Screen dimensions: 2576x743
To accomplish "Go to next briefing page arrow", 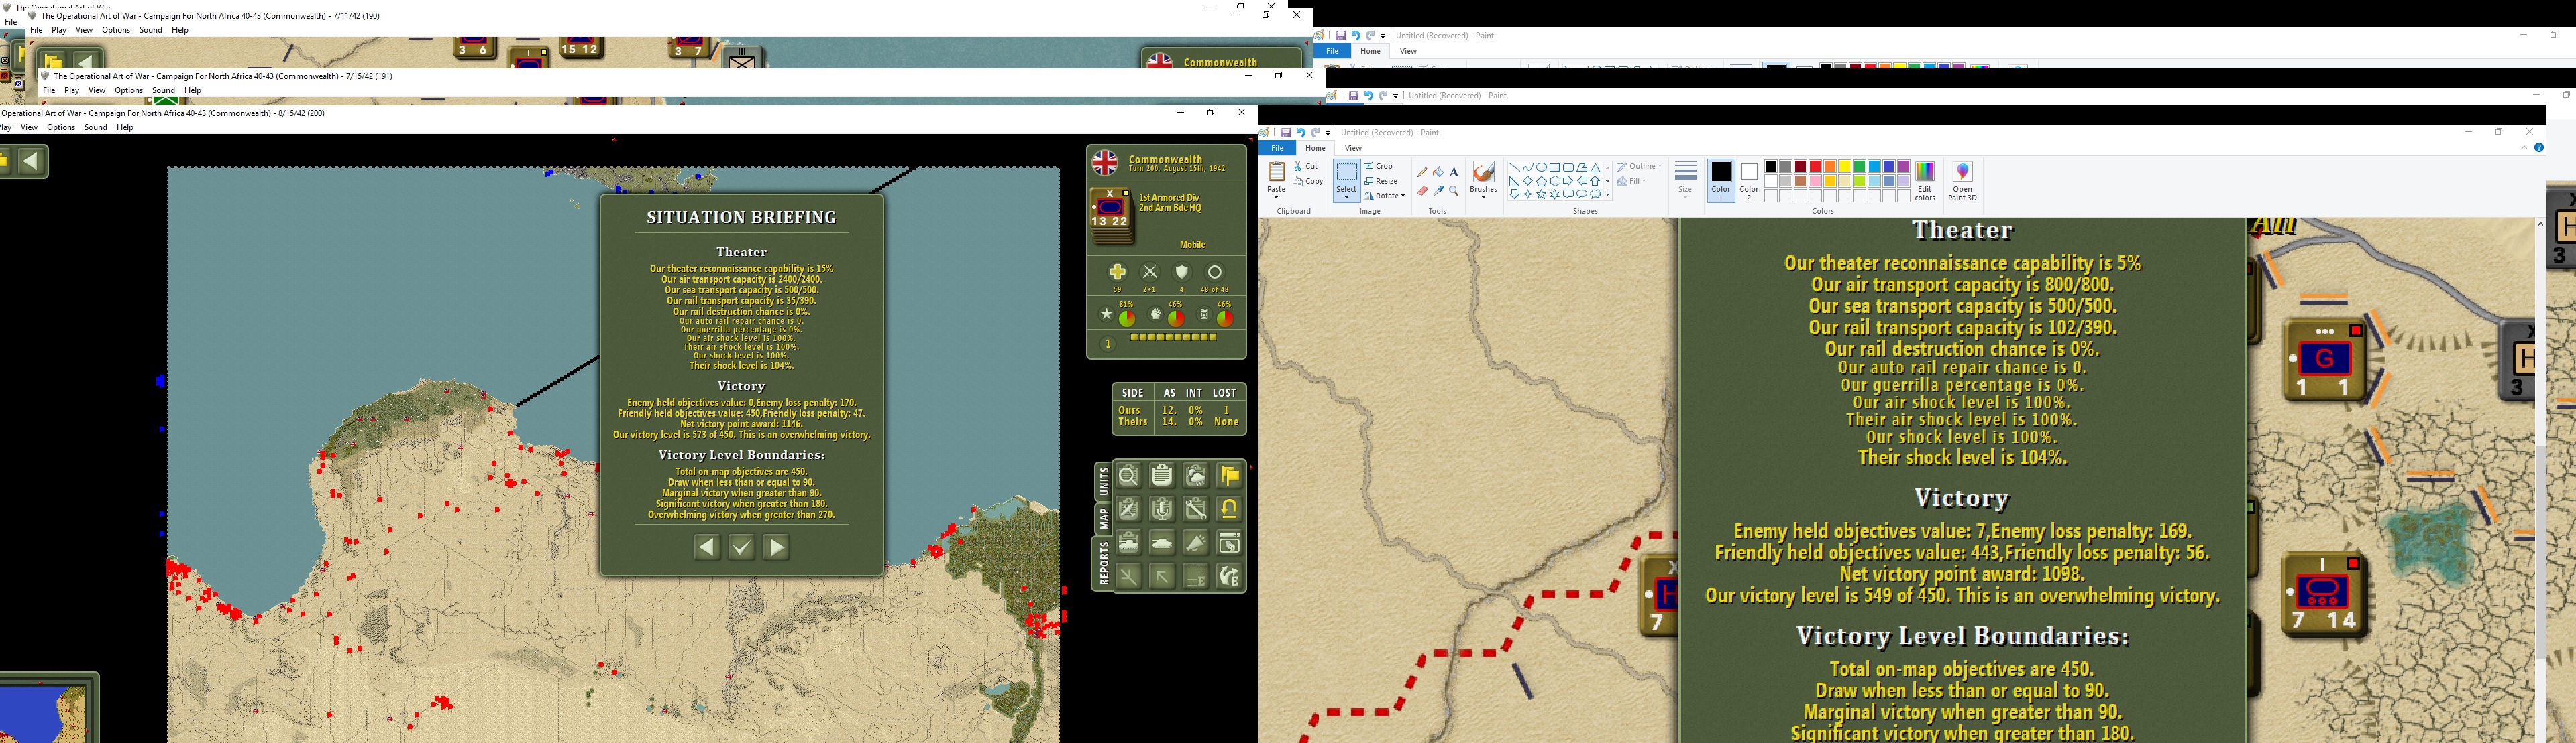I will [776, 547].
